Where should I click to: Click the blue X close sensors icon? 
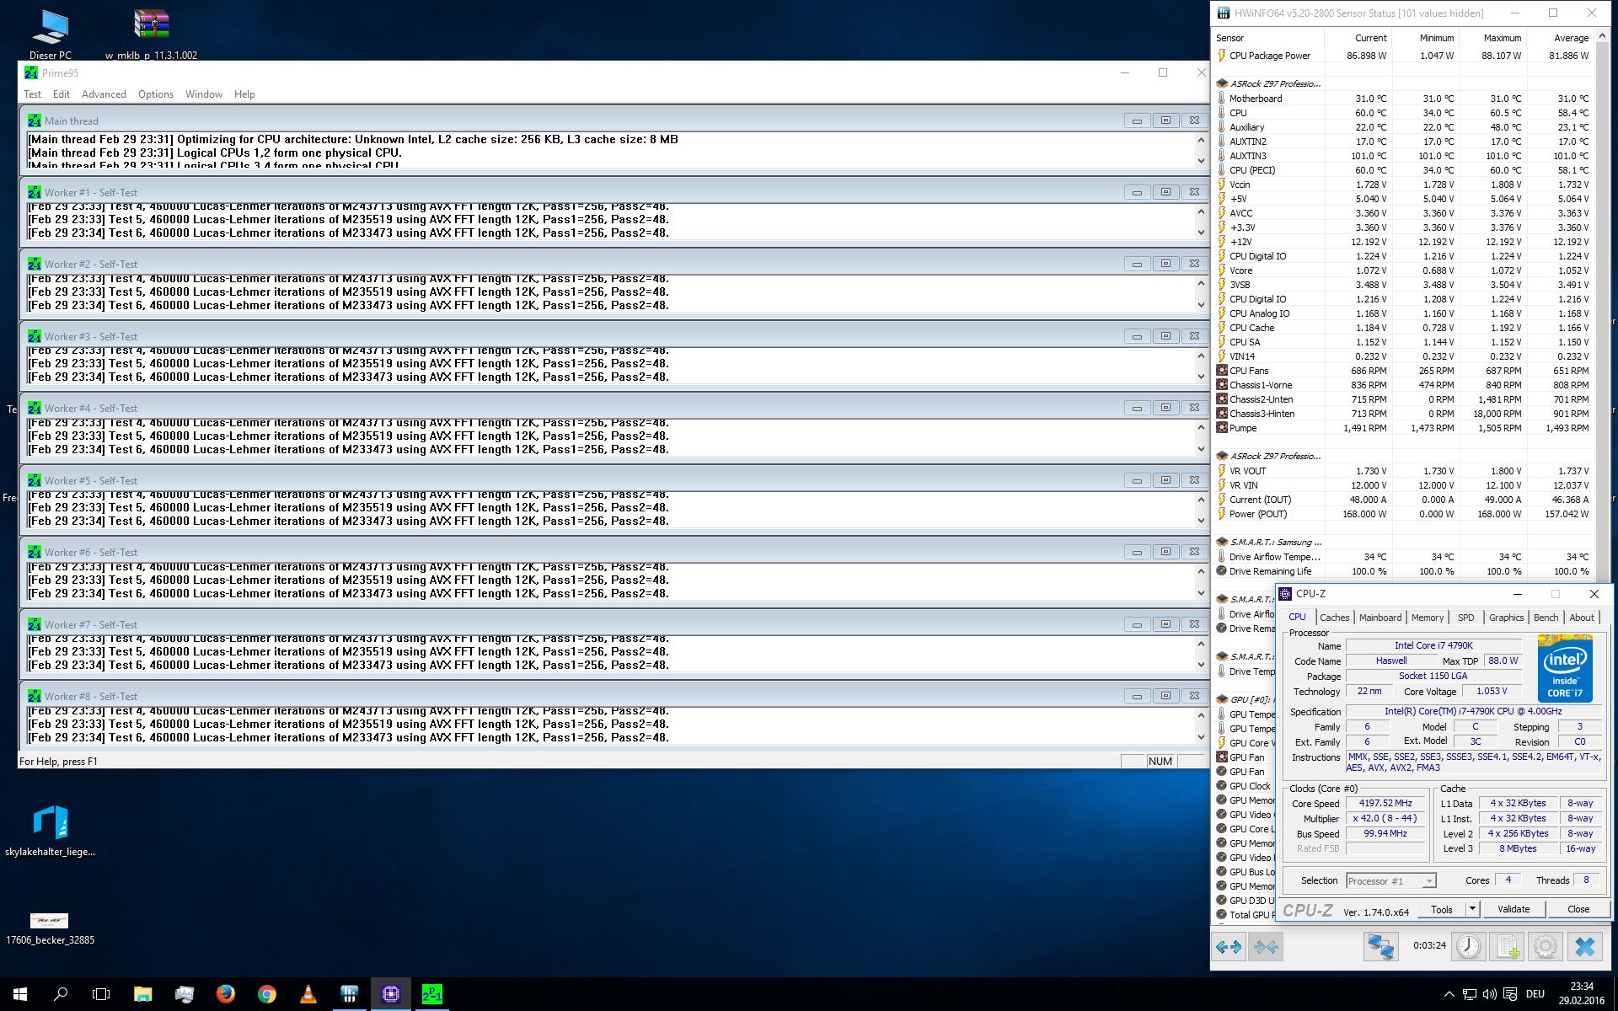(x=1584, y=947)
